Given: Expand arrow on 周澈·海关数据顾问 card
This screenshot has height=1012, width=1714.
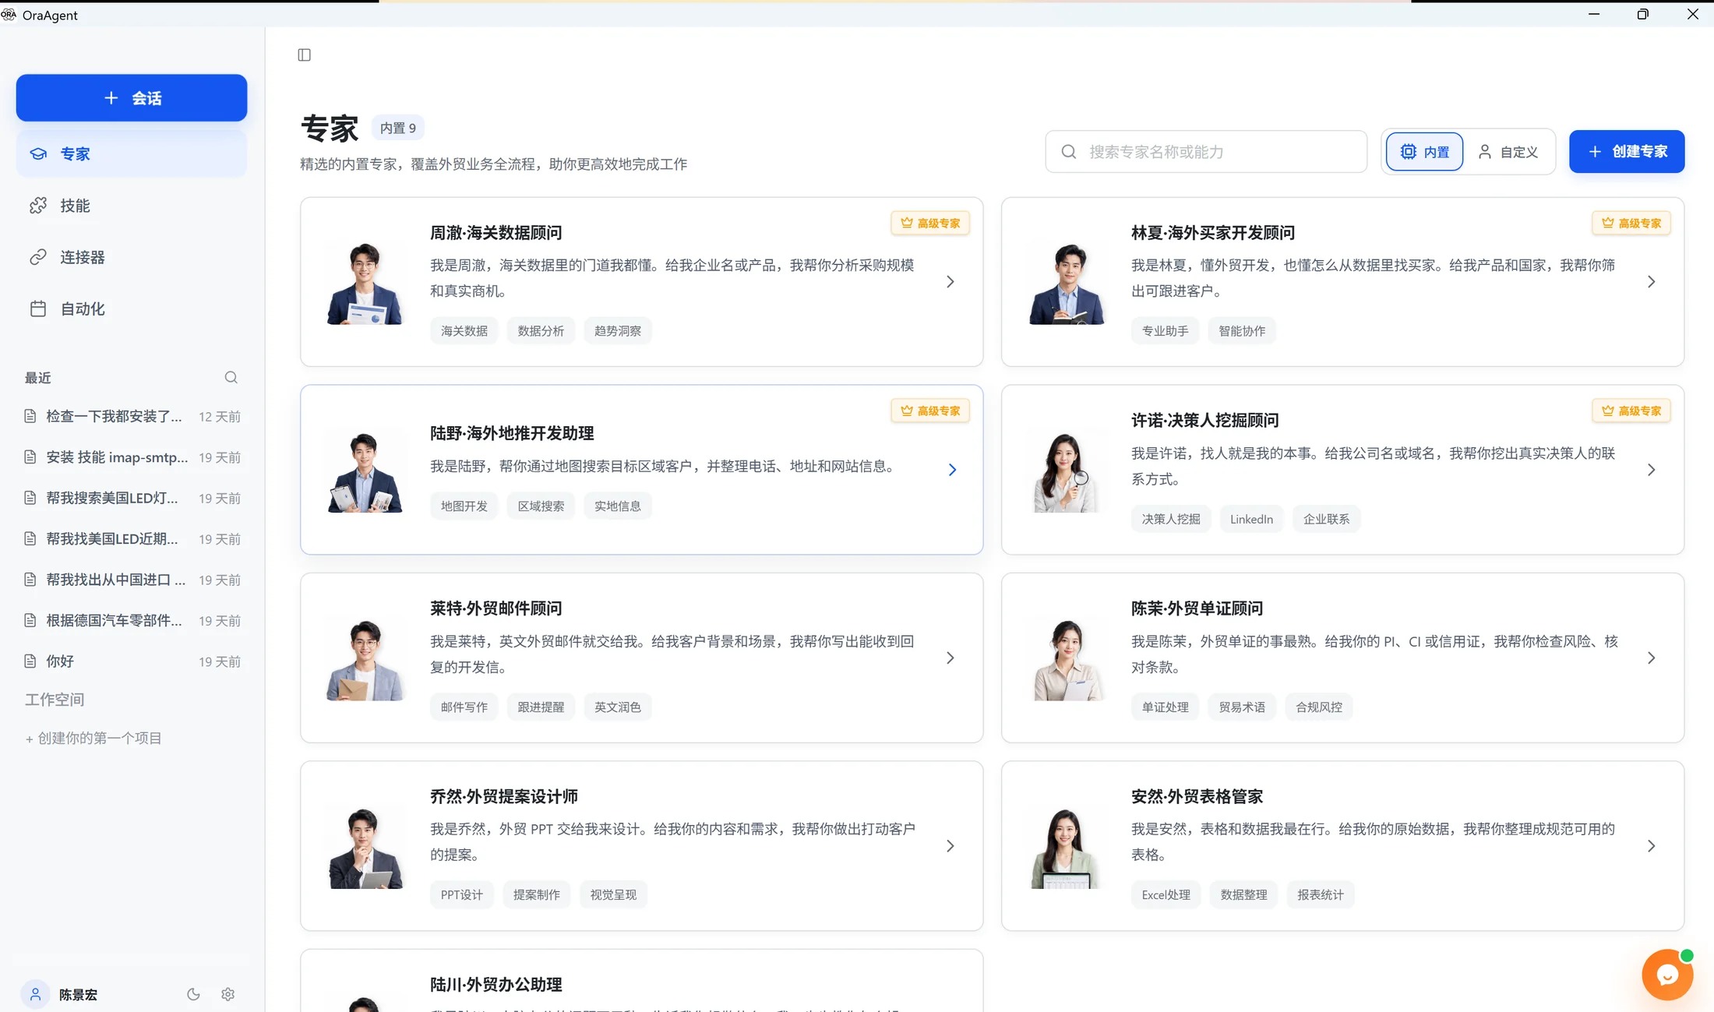Looking at the screenshot, I should click(x=950, y=282).
